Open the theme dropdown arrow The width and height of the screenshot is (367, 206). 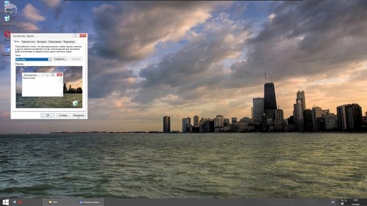(x=50, y=60)
